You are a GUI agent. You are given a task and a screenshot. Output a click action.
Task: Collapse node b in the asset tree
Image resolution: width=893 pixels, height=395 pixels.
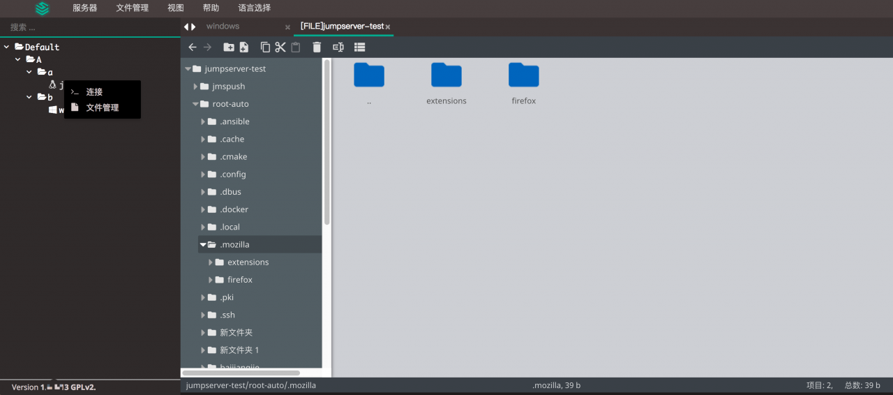(x=29, y=97)
